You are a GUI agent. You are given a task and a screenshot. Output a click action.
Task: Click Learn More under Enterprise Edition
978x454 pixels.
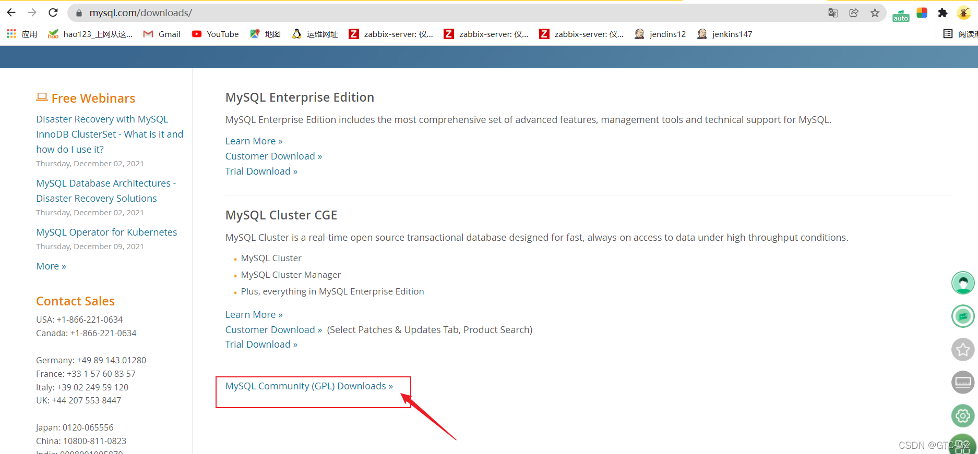coord(254,141)
